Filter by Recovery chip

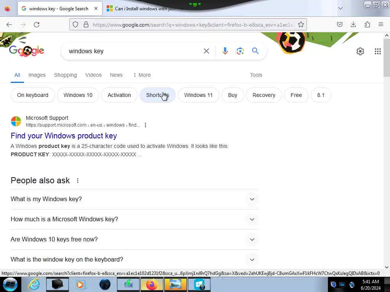click(264, 95)
